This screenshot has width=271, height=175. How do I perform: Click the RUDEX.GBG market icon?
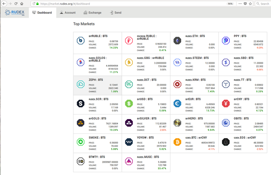click(x=129, y=62)
